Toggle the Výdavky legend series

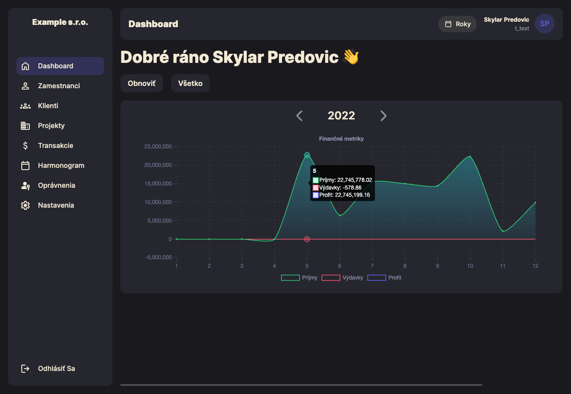(x=342, y=278)
